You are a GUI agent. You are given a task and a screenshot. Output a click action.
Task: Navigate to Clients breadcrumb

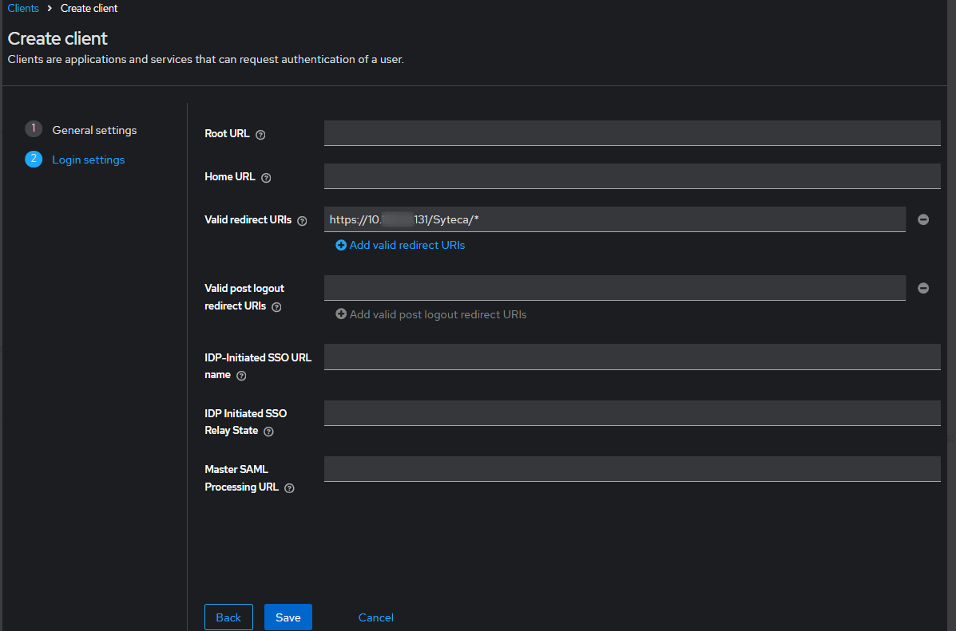click(23, 8)
